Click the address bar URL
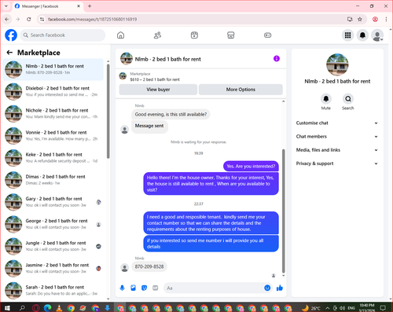 tap(92, 19)
